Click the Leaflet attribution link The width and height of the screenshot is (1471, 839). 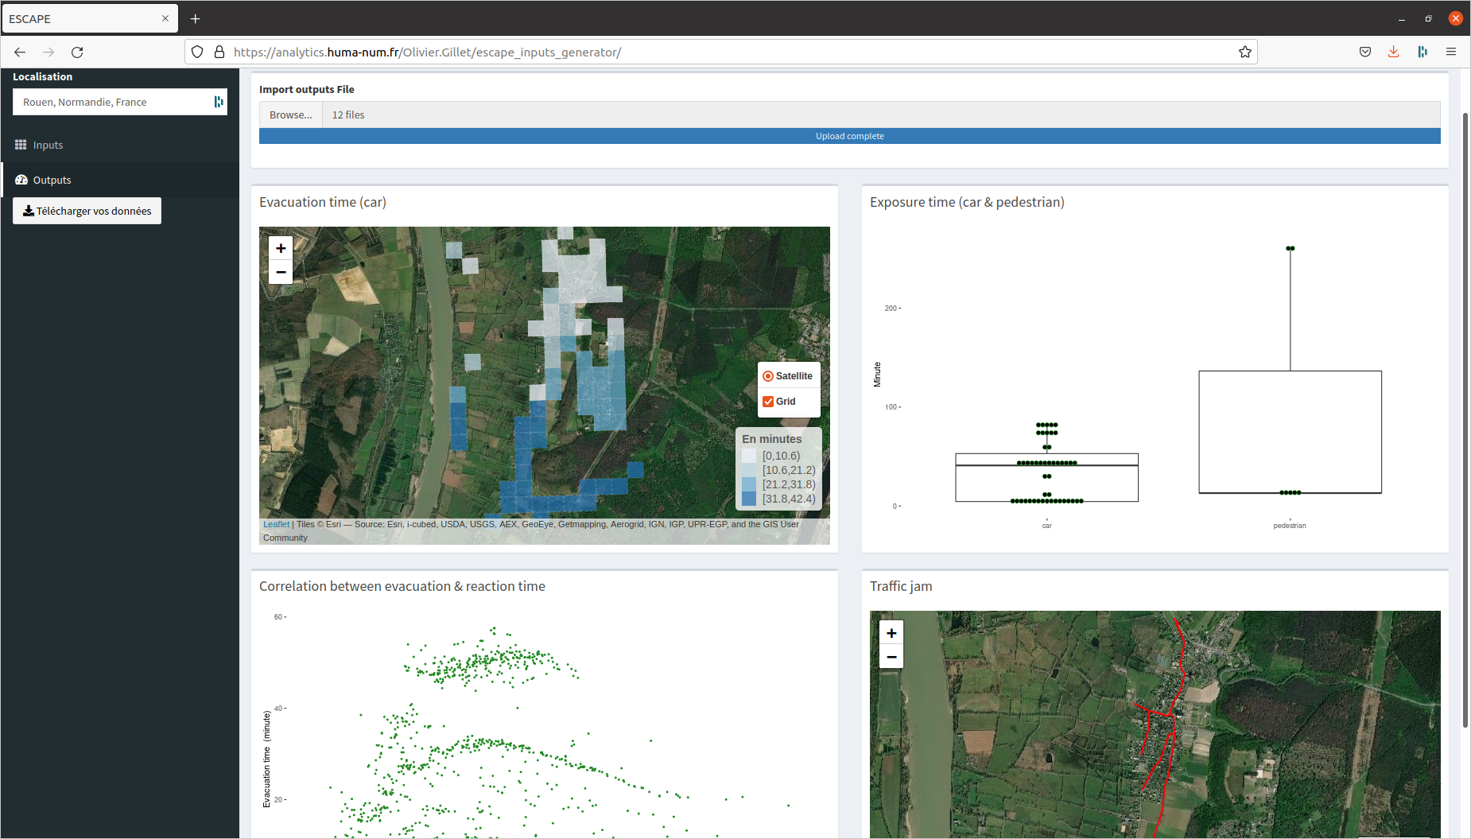(x=276, y=524)
